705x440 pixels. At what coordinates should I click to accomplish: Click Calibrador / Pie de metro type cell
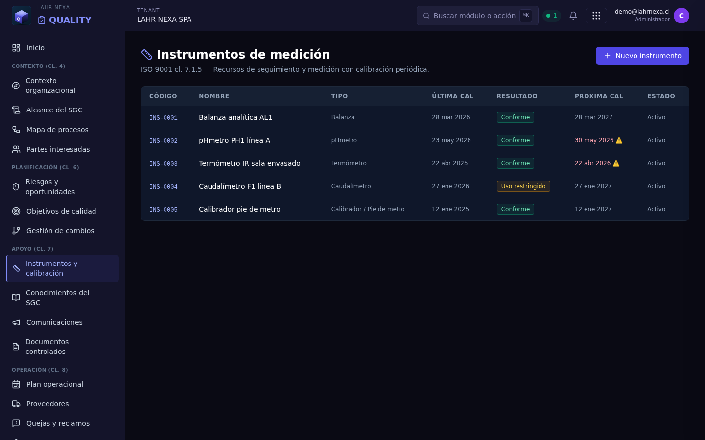368,209
